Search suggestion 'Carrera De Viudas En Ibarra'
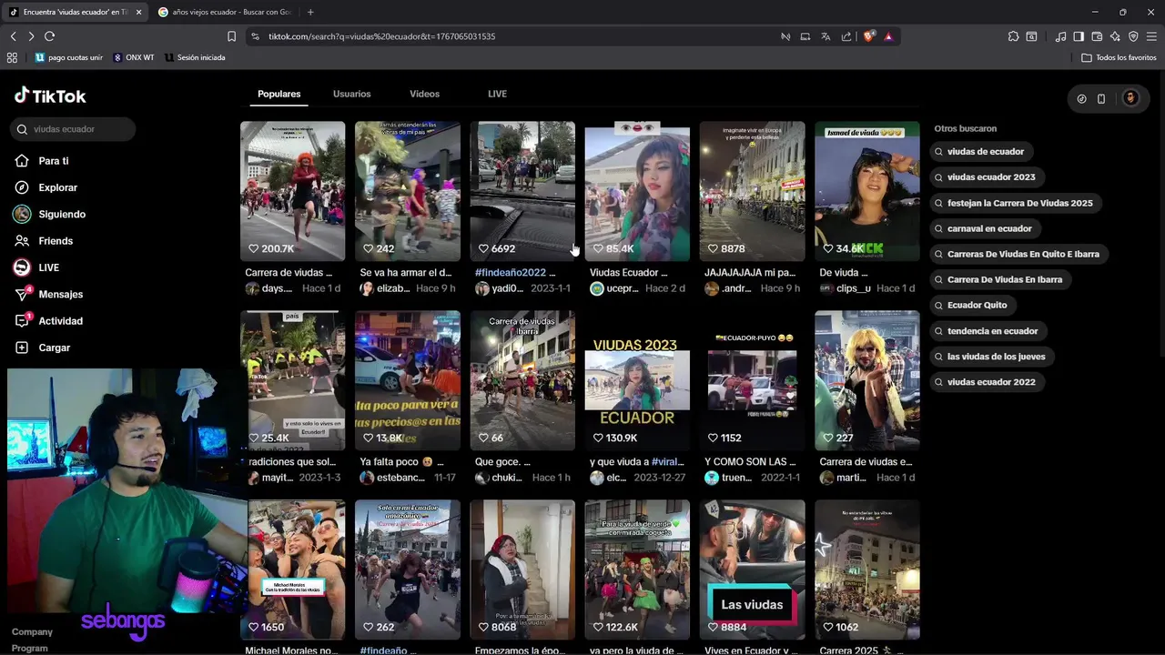This screenshot has width=1165, height=655. 1001,279
